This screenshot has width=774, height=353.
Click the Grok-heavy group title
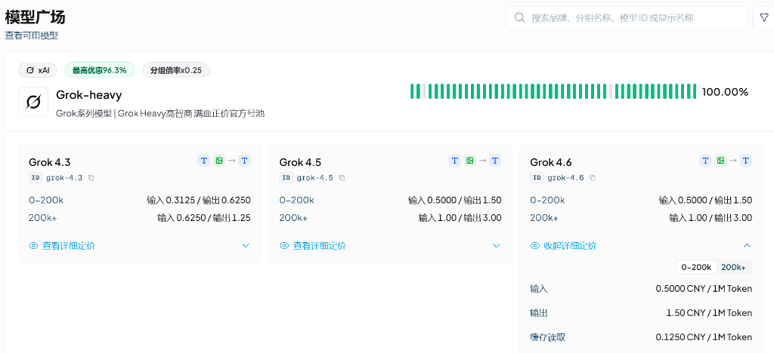point(89,94)
